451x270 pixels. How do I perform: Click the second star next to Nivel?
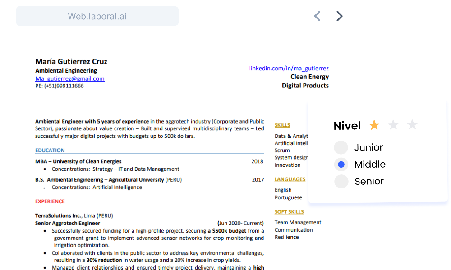pos(393,125)
